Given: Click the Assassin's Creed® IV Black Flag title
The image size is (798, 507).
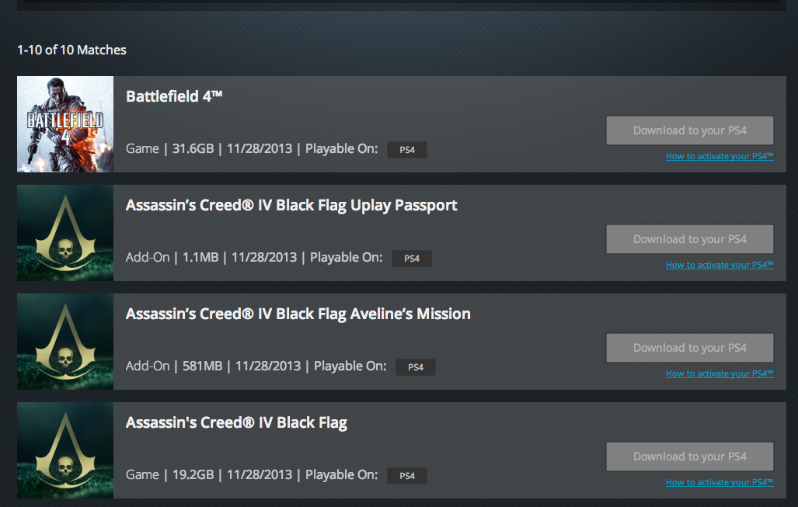Looking at the screenshot, I should pyautogui.click(x=236, y=422).
